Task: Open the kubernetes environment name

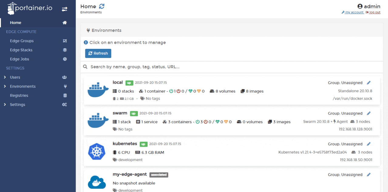Action: [x=125, y=143]
